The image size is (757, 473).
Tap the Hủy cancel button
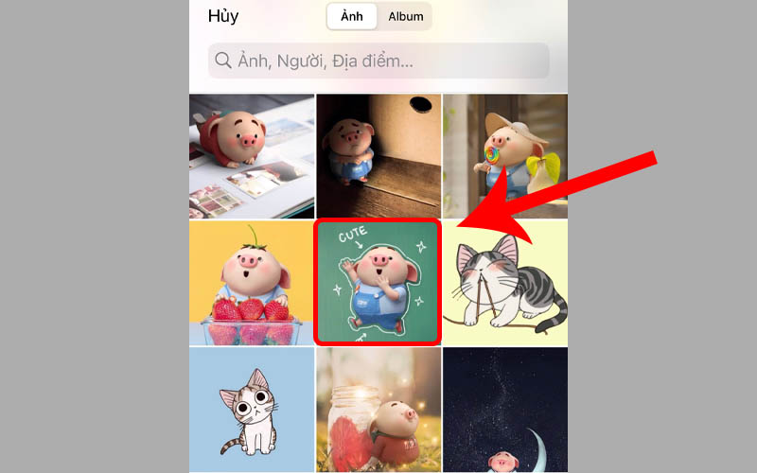(x=223, y=16)
